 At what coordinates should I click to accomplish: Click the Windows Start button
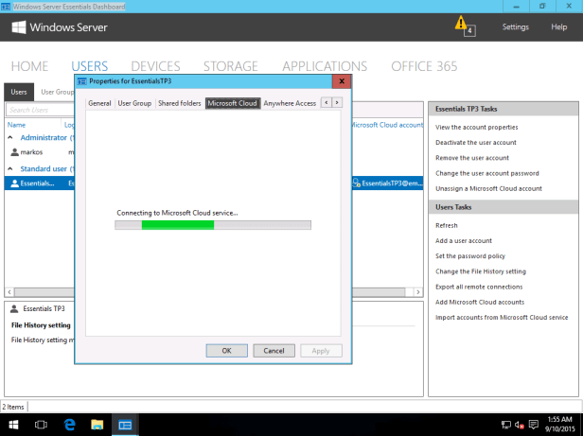(x=13, y=425)
